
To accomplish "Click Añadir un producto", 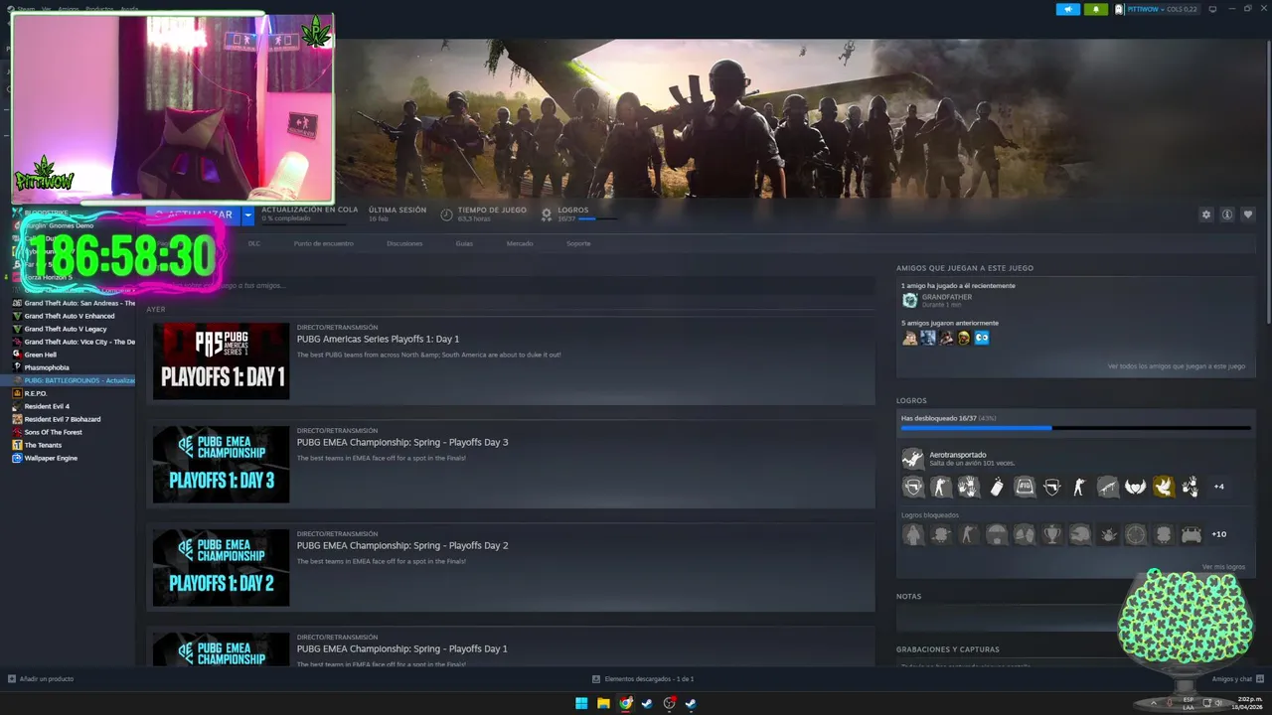I will point(41,679).
